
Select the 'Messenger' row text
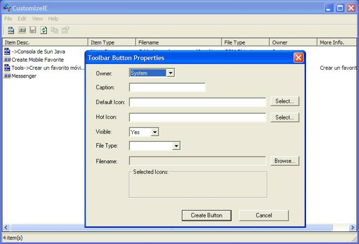(24, 76)
